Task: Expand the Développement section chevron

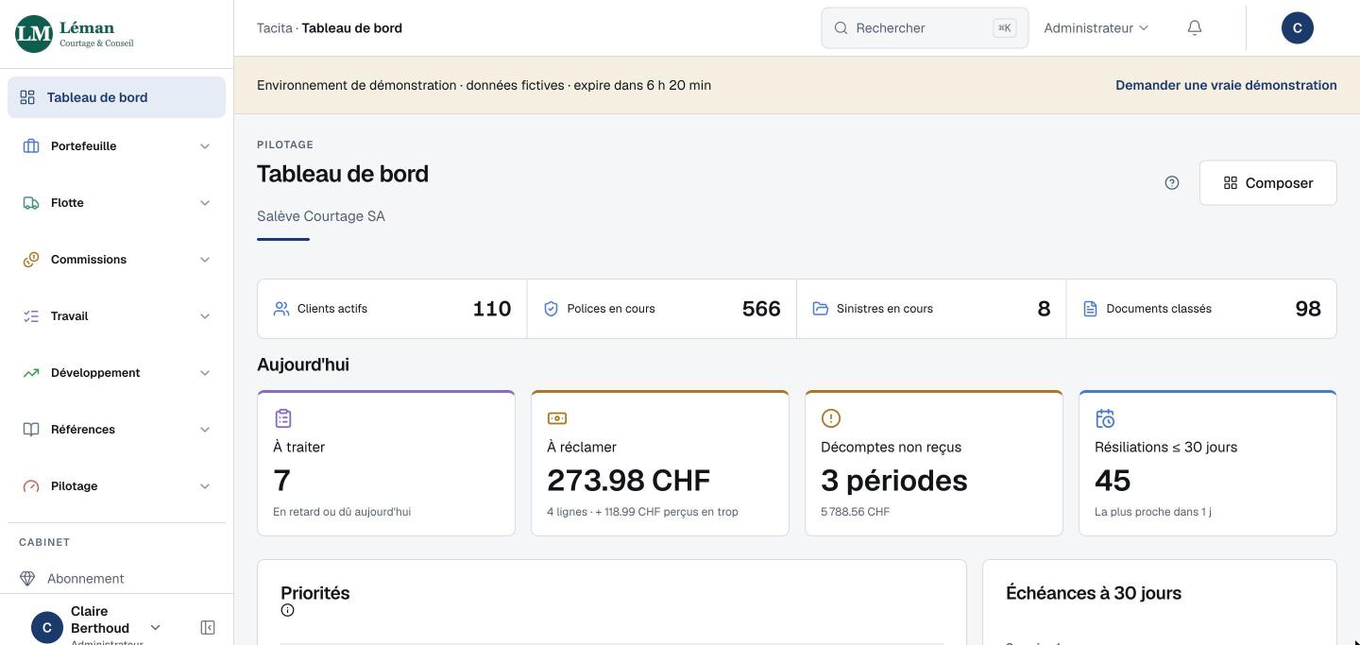Action: coord(205,373)
